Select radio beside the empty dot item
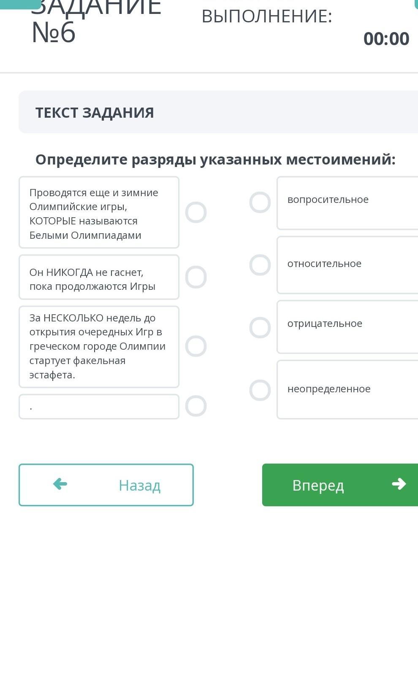The height and width of the screenshot is (680, 418). click(x=196, y=406)
